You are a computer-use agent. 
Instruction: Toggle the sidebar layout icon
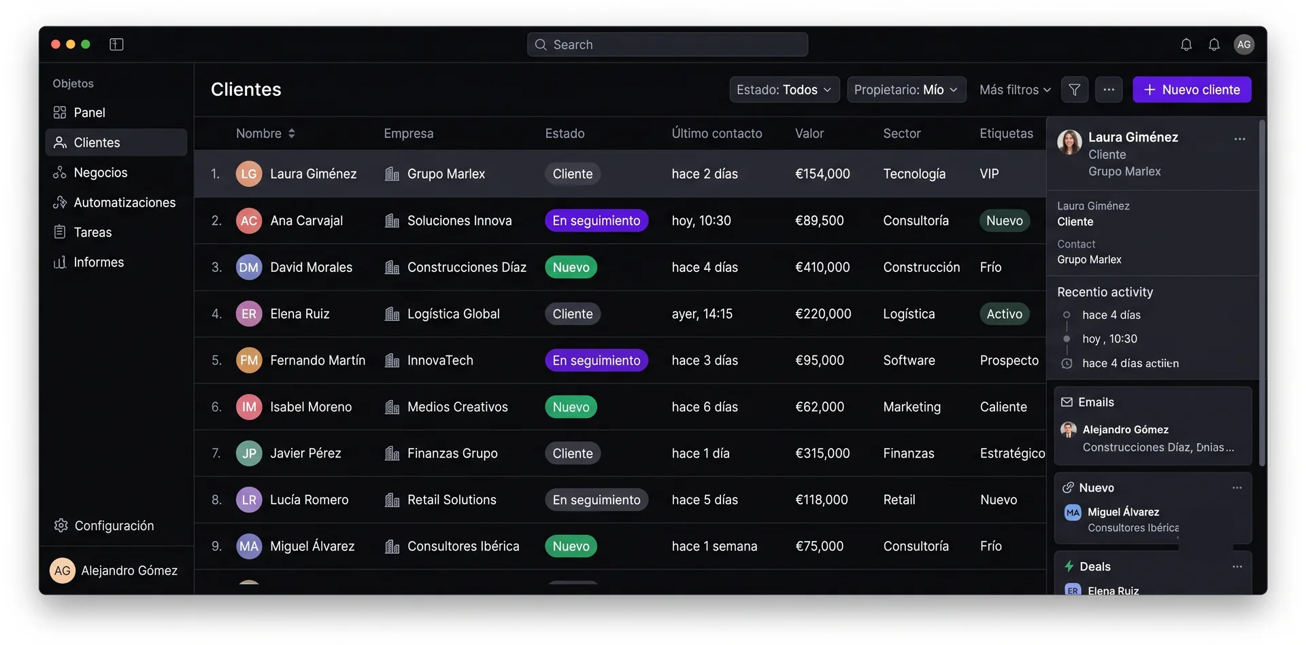(x=116, y=44)
